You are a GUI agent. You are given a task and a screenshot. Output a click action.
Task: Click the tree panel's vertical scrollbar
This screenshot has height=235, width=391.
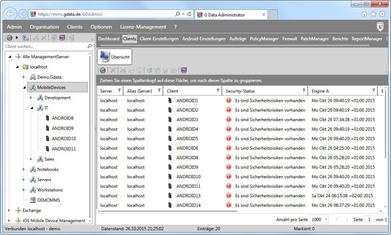[x=90, y=137]
